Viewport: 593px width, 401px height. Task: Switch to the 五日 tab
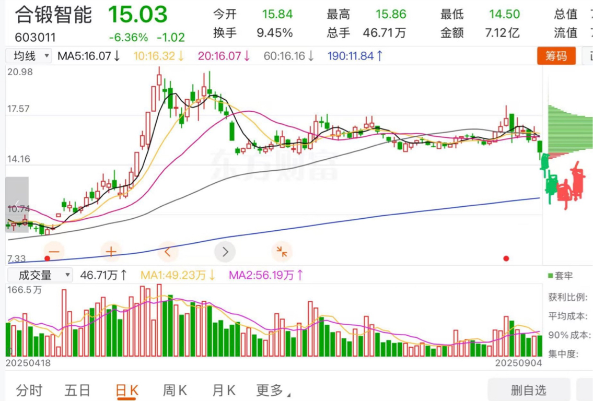[x=77, y=390]
